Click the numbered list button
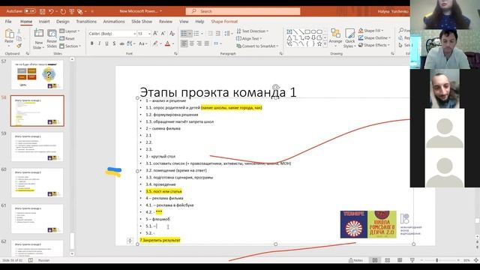 coord(196,33)
